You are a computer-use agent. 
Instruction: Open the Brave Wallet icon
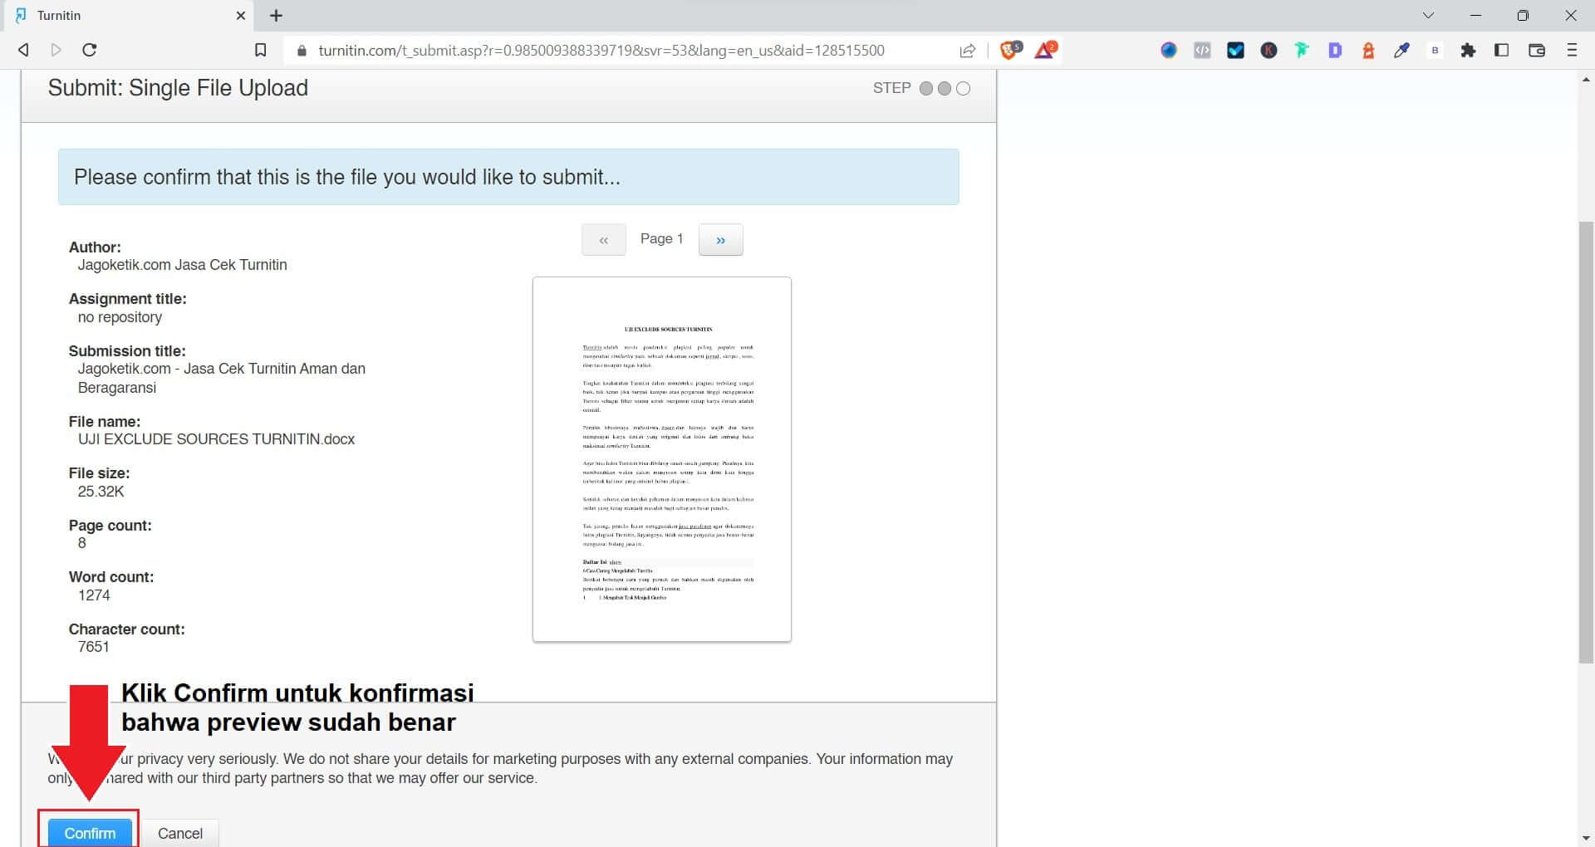click(x=1536, y=50)
